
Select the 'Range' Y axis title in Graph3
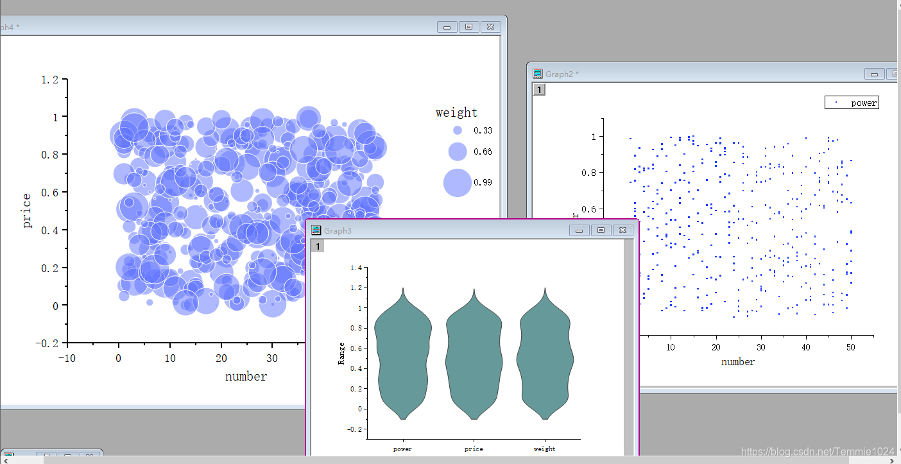(x=340, y=354)
